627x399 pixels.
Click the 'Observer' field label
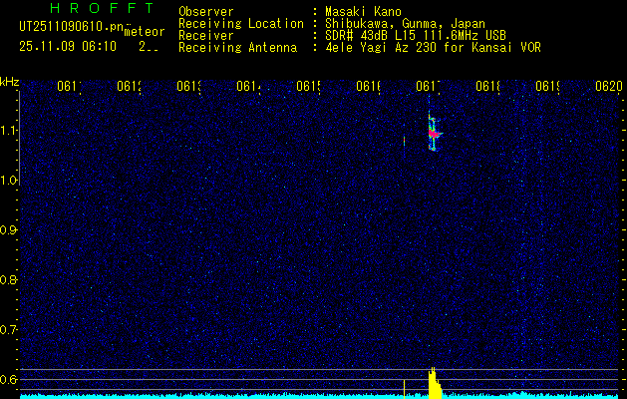pyautogui.click(x=206, y=11)
